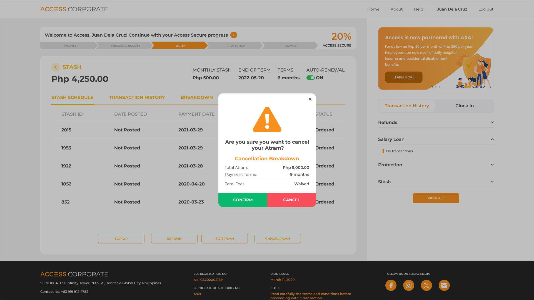The image size is (534, 300).
Task: Close the dialog with the X icon
Action: (310, 99)
